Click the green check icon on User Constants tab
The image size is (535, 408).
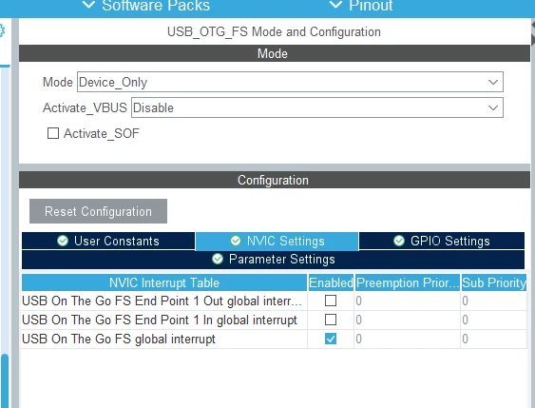pos(63,241)
